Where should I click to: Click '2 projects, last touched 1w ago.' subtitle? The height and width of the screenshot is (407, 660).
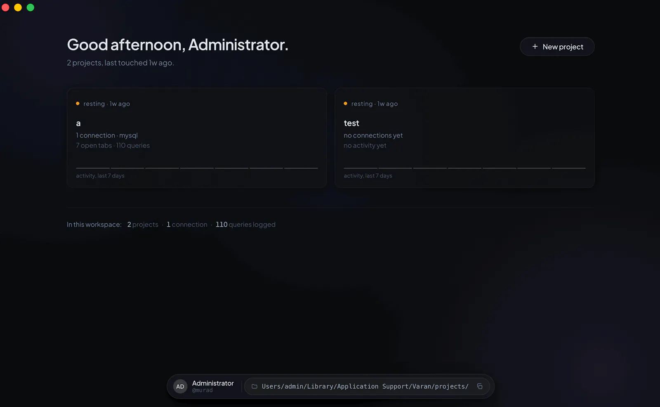coord(120,63)
